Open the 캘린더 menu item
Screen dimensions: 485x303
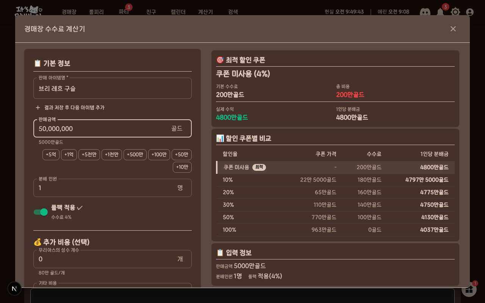click(x=178, y=12)
